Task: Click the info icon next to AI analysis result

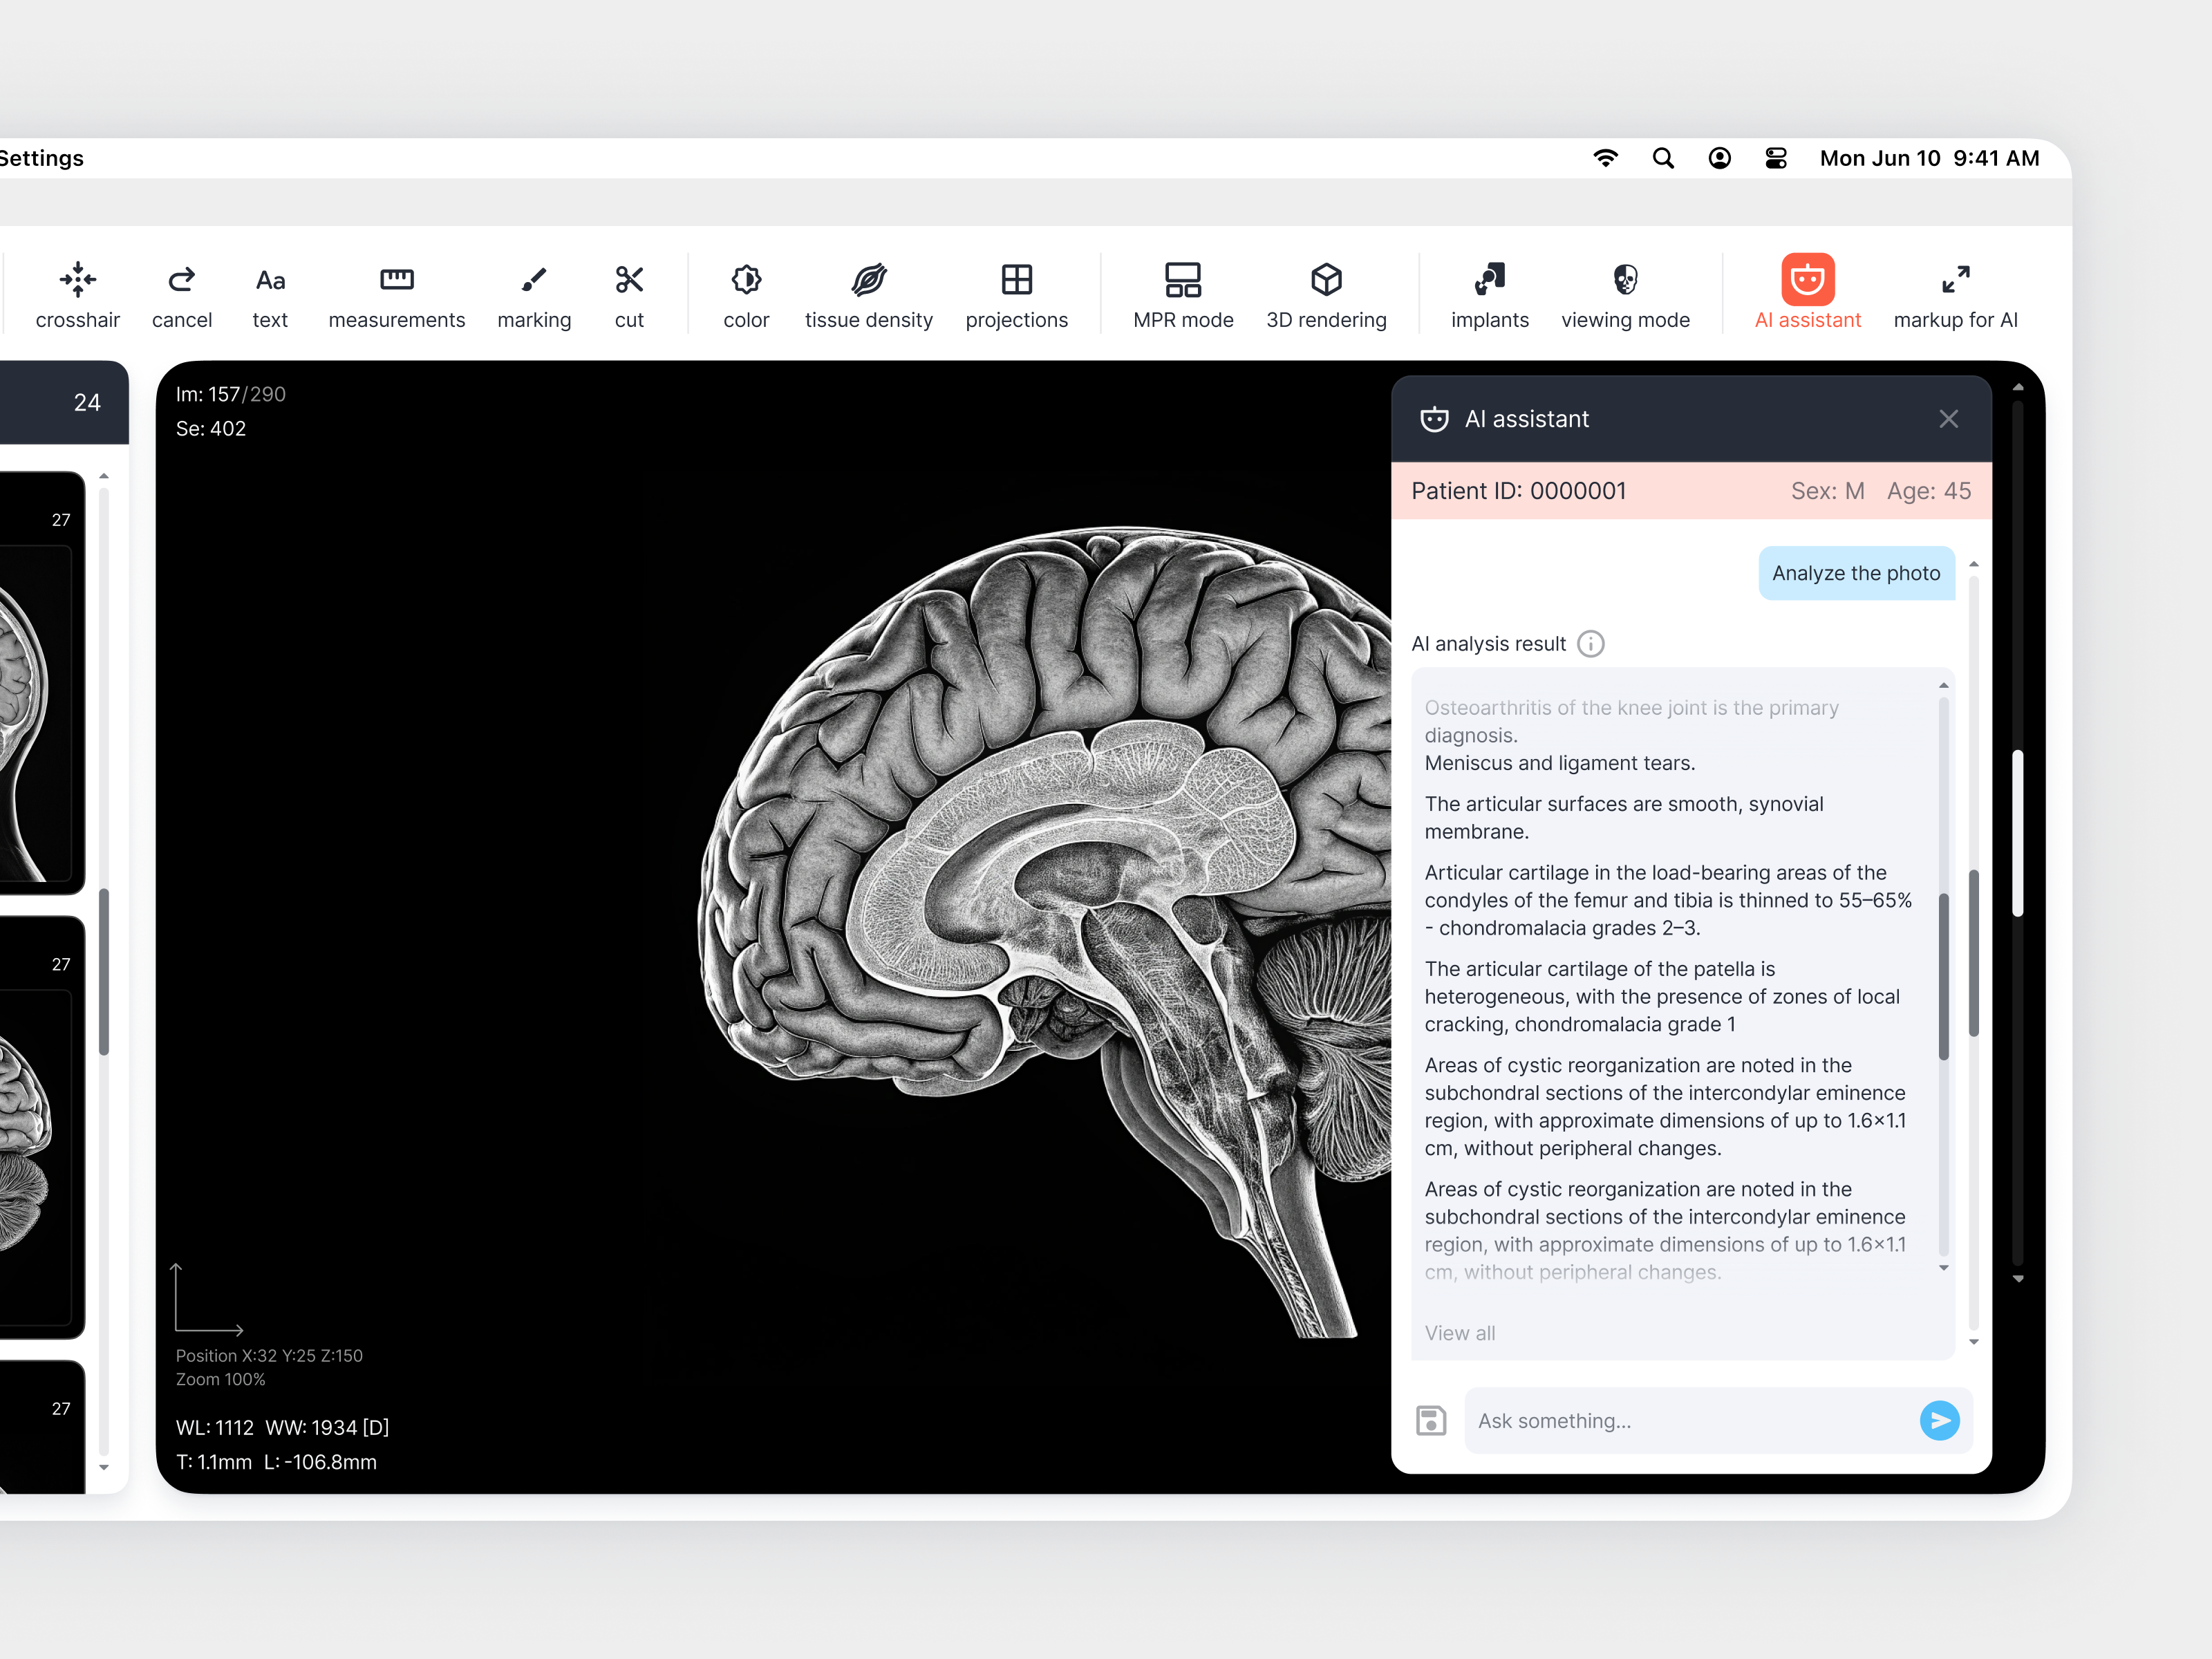Action: [1590, 644]
